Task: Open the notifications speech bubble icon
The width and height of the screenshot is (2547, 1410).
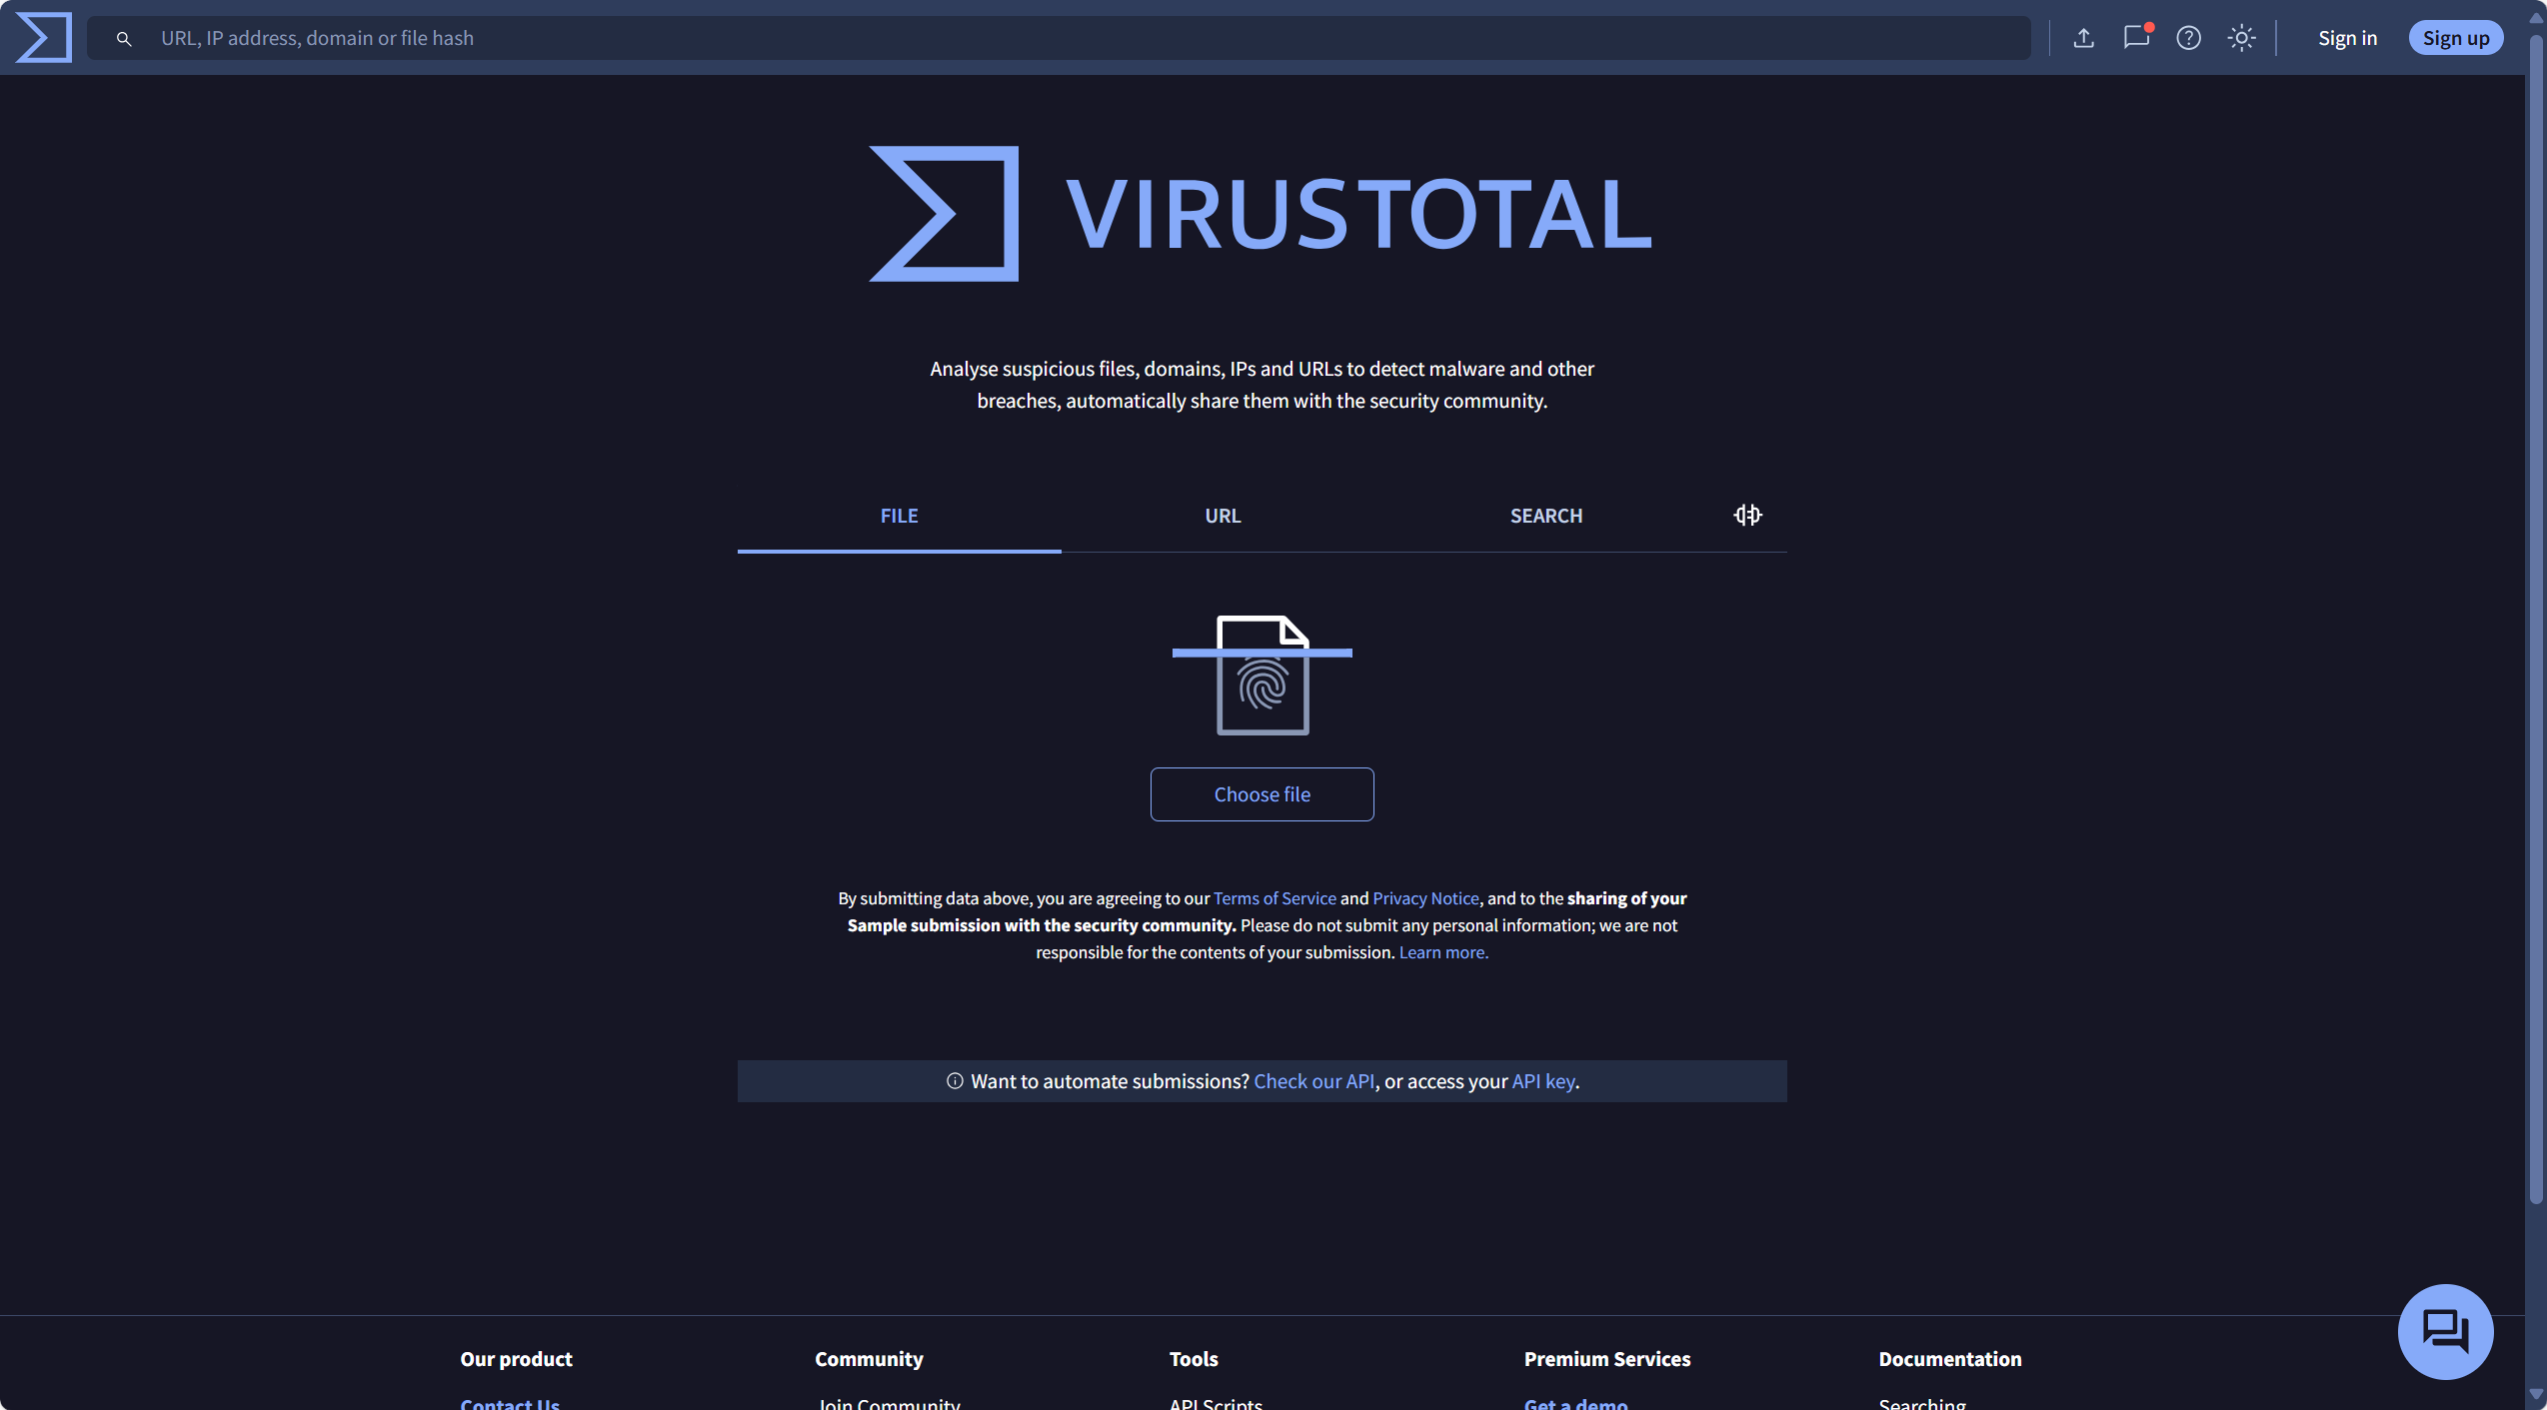Action: pyautogui.click(x=2135, y=38)
